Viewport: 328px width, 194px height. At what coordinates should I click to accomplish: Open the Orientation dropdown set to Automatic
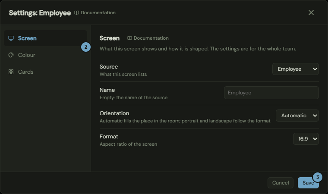point(297,116)
